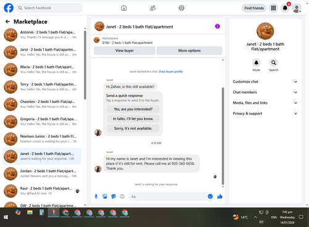Open the emoji picker

pyautogui.click(x=210, y=196)
